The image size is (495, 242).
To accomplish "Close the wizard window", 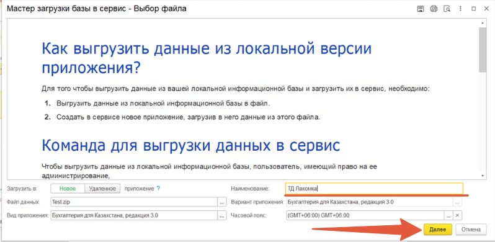I will (486, 9).
